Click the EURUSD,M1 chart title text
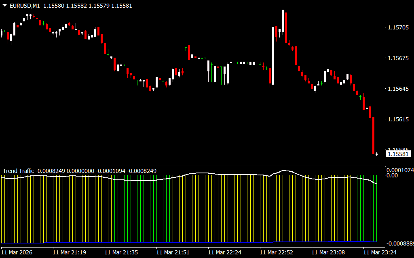This screenshot has height=258, width=414. pyautogui.click(x=24, y=6)
